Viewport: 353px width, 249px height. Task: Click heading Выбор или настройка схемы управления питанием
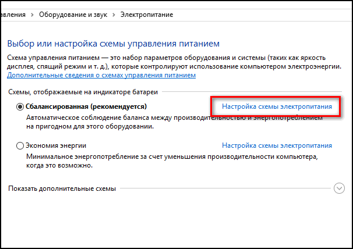coord(113,44)
